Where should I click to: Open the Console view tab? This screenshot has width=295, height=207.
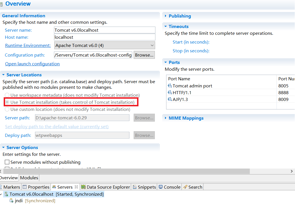pos(170,187)
